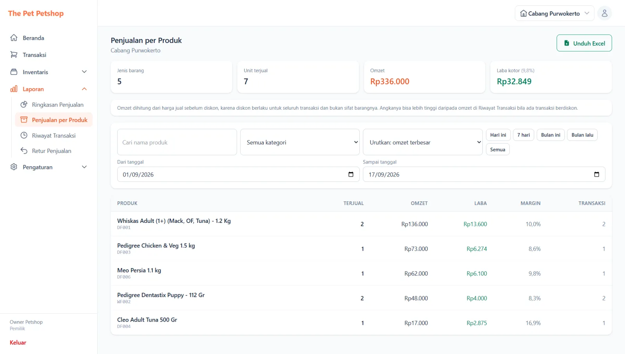Screen dimensions: 625x354
Task: Click the Laporan bar chart icon
Action: point(14,89)
